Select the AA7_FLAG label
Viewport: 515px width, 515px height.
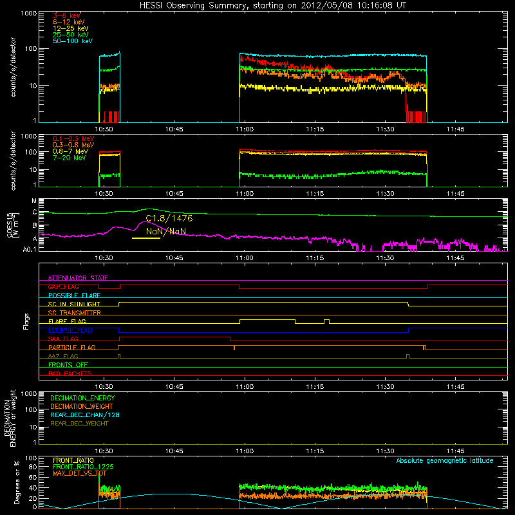63,356
